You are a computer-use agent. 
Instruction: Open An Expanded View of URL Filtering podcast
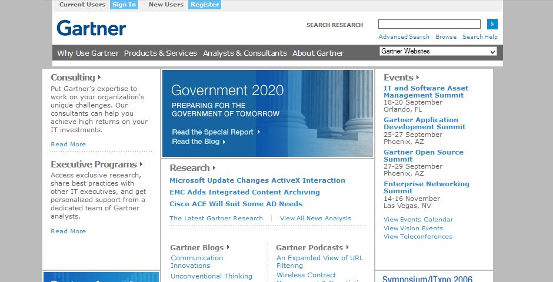point(319,261)
